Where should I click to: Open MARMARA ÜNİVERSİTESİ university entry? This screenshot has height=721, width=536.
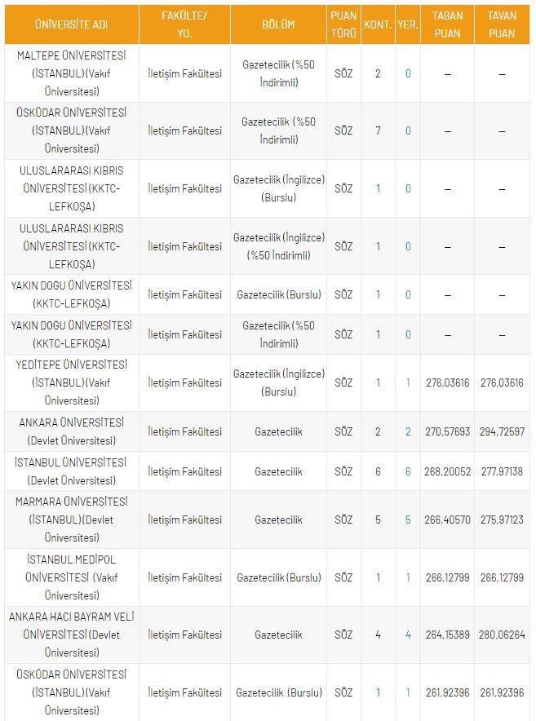72,519
